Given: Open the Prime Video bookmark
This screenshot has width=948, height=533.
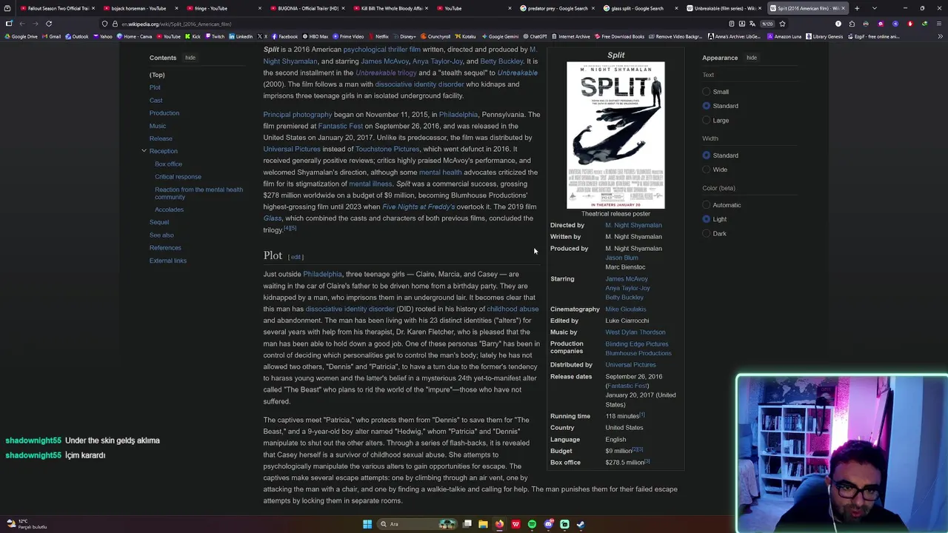Looking at the screenshot, I should click(x=348, y=36).
